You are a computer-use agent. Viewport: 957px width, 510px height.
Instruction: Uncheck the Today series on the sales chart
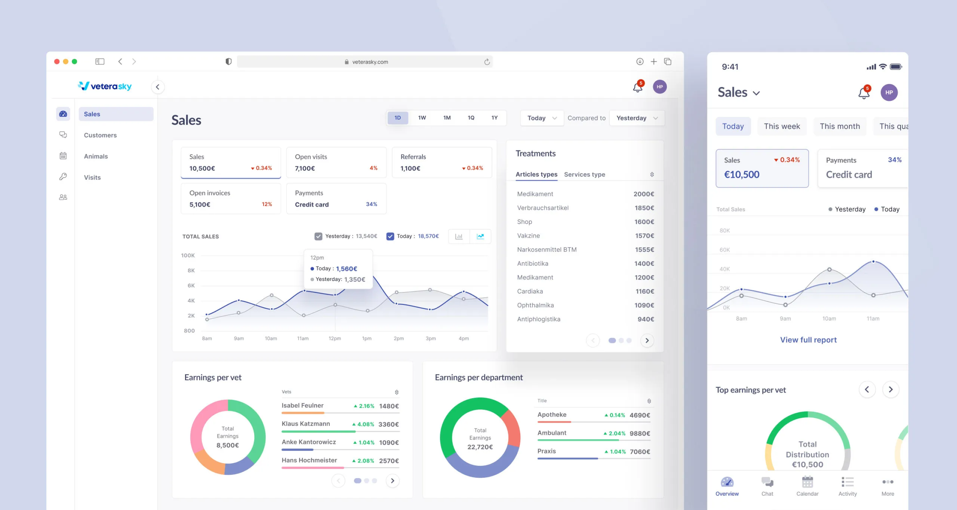(x=390, y=236)
